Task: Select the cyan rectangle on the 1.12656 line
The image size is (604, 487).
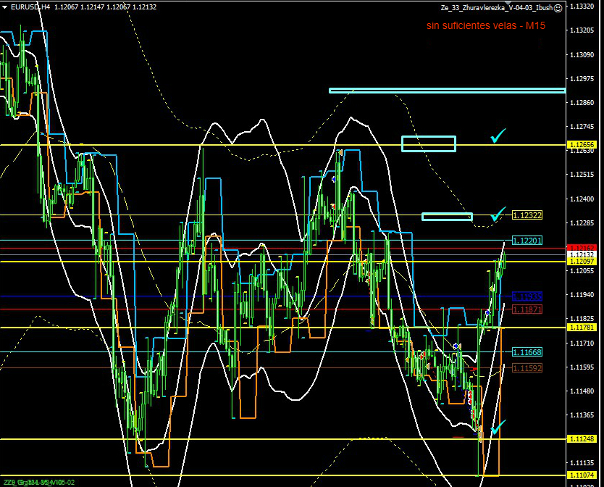Action: tap(428, 143)
